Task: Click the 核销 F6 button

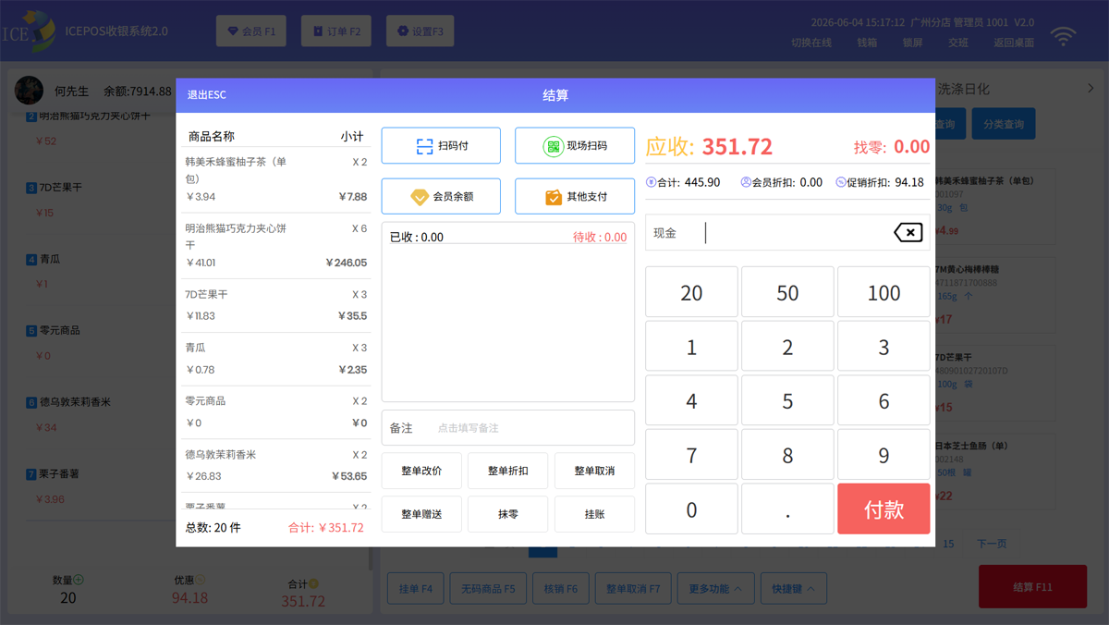Action: pos(560,589)
